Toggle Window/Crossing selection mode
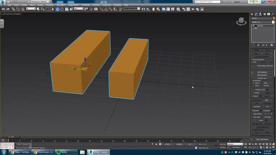Screen dimensions: 276x155 pos(52,9)
